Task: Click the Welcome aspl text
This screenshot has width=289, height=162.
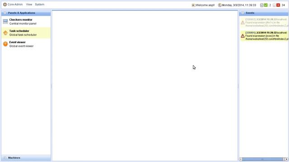Action: click(x=205, y=5)
